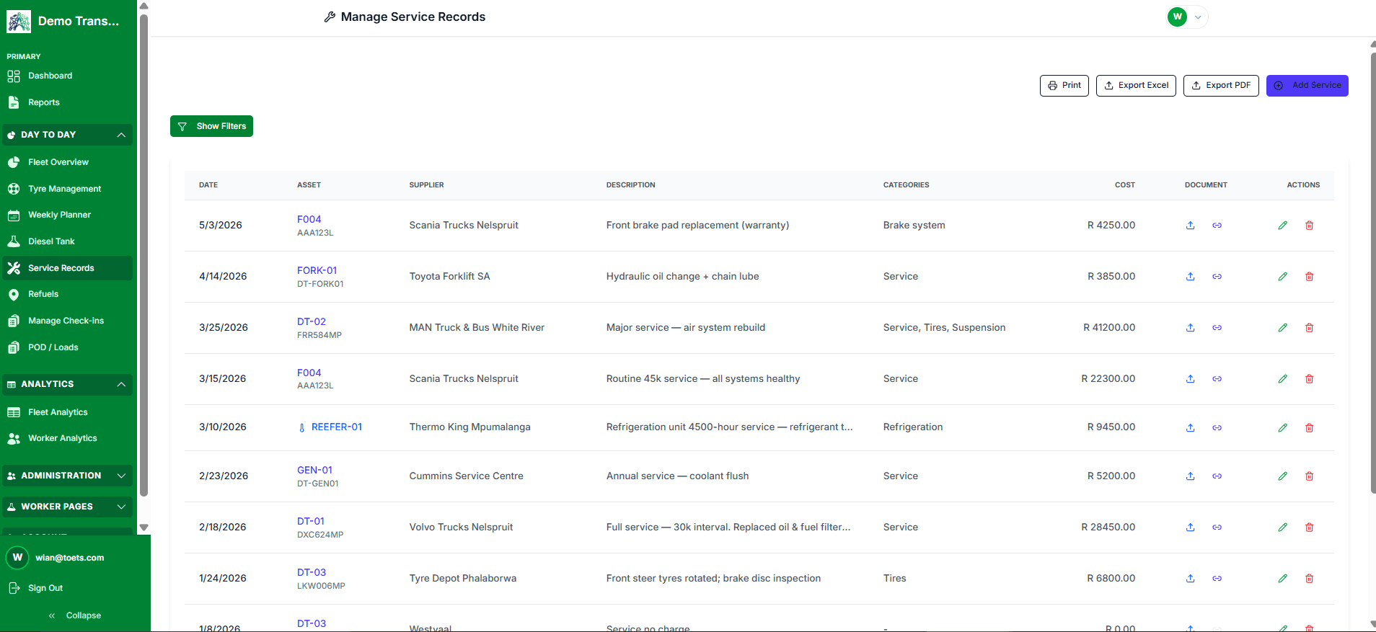The image size is (1376, 632).
Task: Open asset FORK-01 link
Action: pyautogui.click(x=317, y=270)
